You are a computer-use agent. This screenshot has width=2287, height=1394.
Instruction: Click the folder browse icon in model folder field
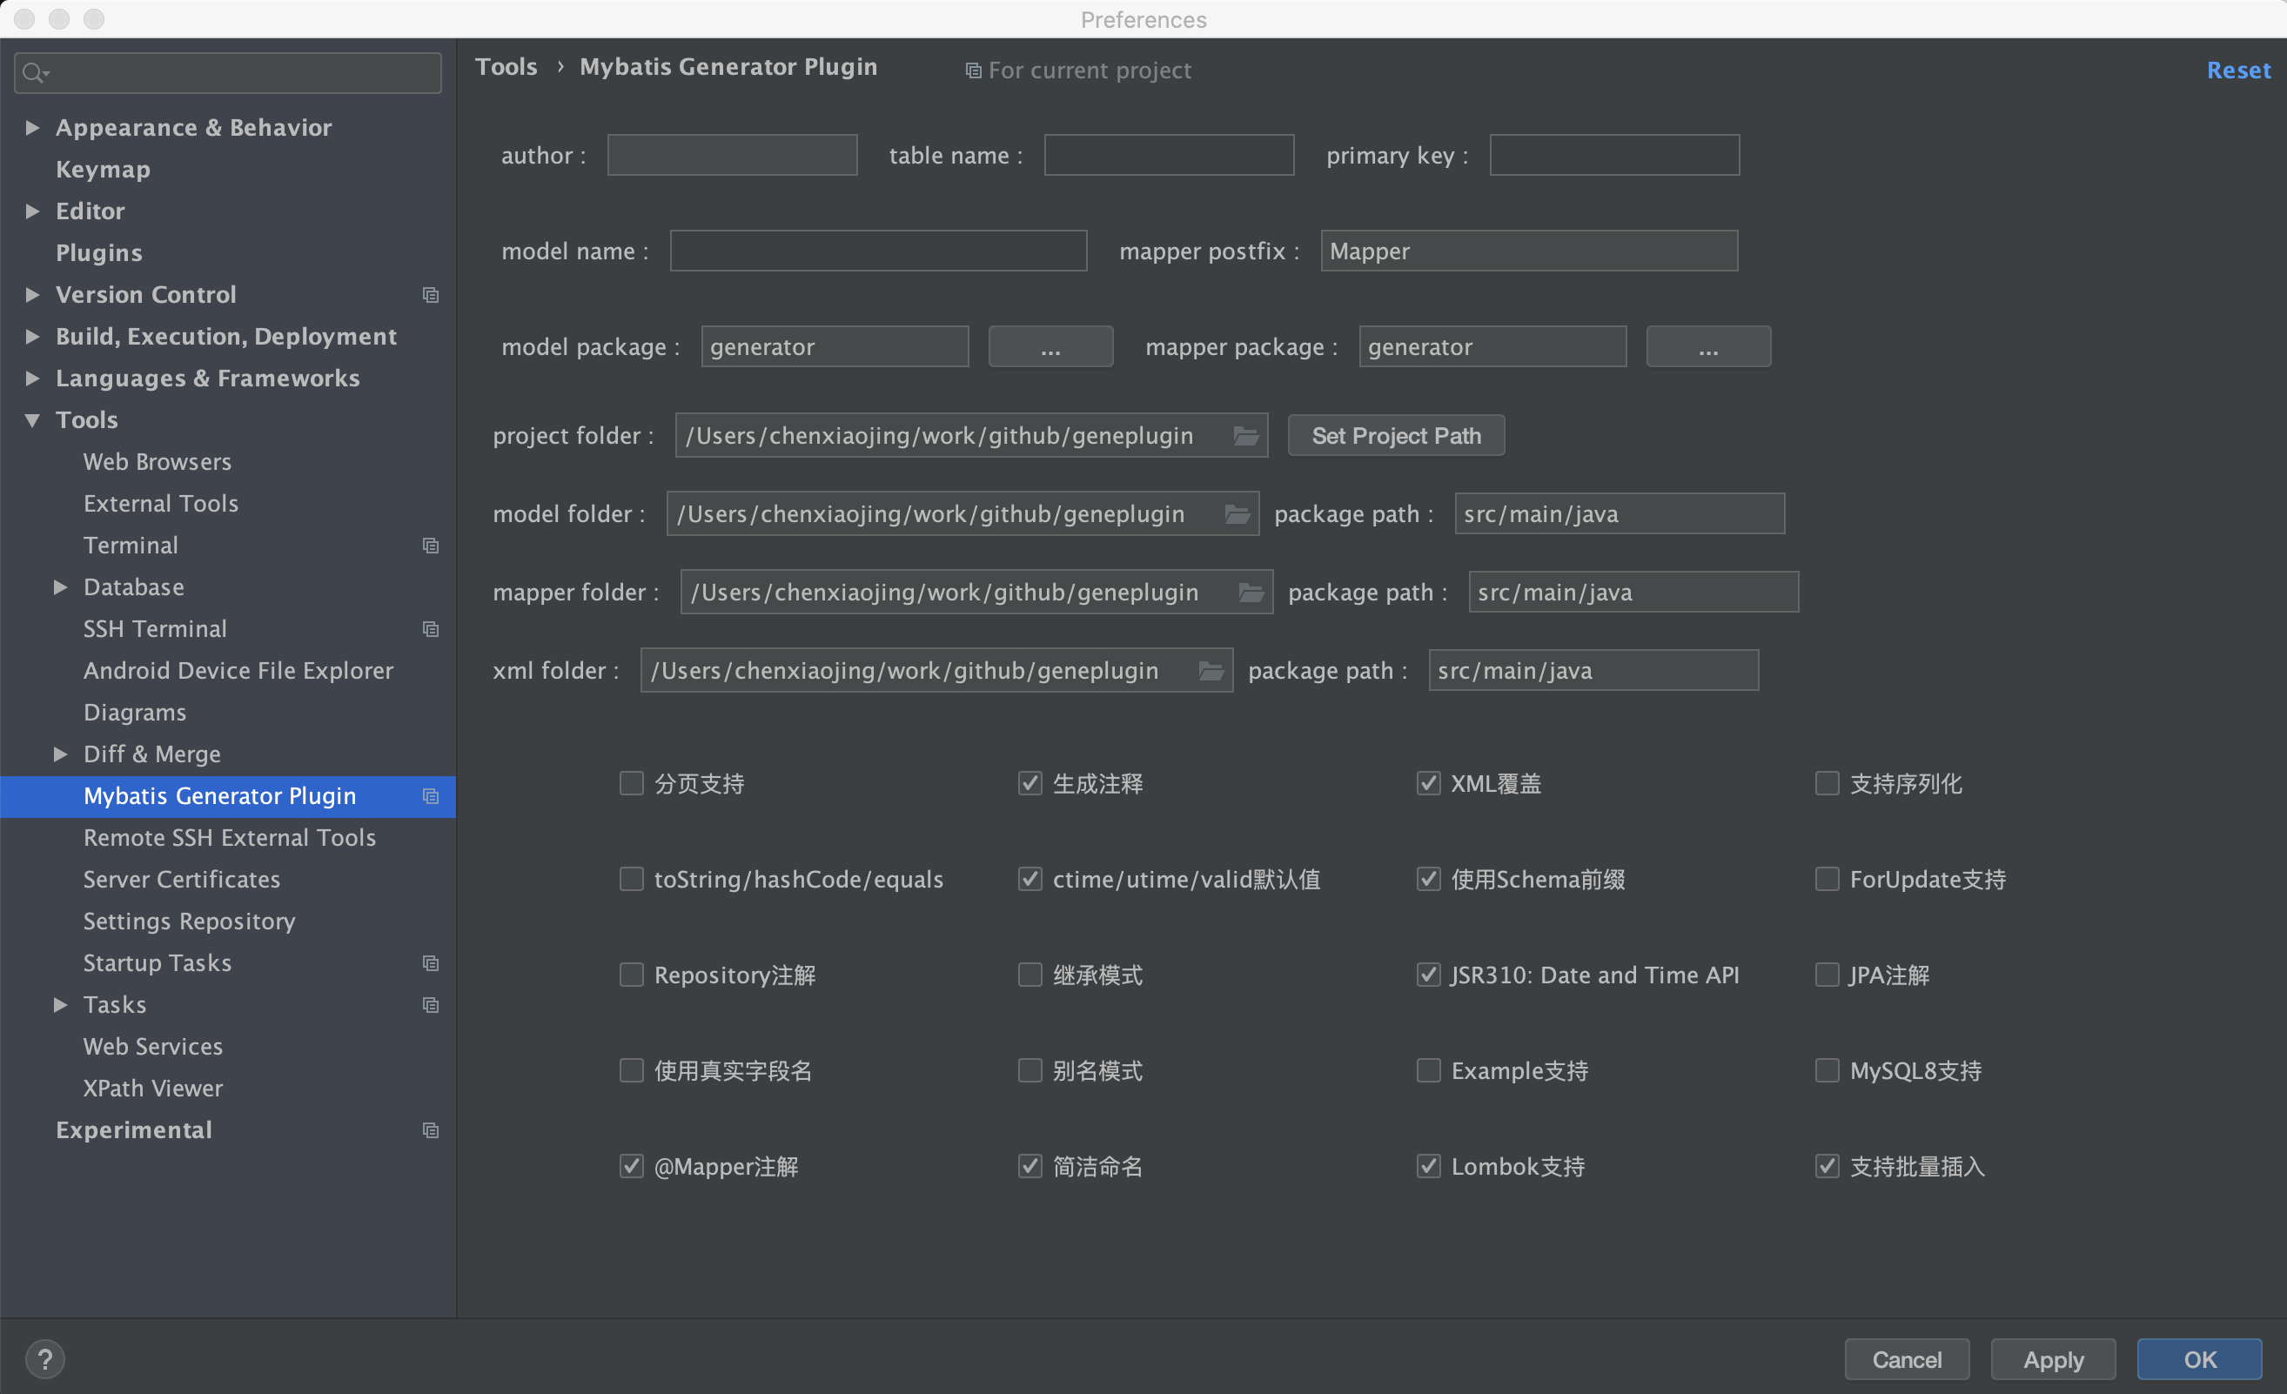pyautogui.click(x=1237, y=513)
